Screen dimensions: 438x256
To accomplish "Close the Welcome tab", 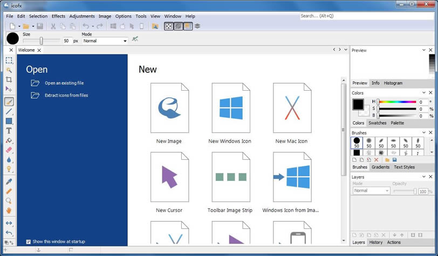I will click(39, 50).
